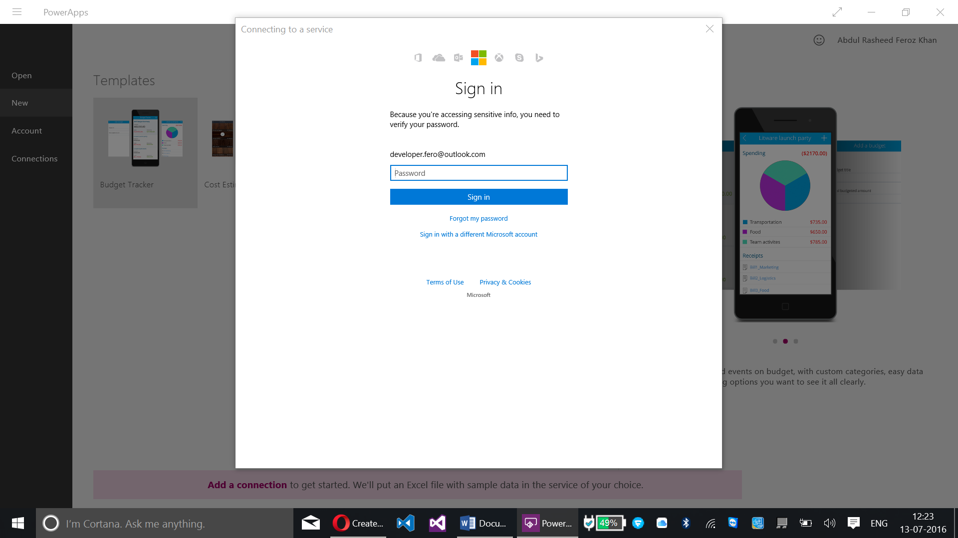Open the Mail app from taskbar

[x=311, y=523]
